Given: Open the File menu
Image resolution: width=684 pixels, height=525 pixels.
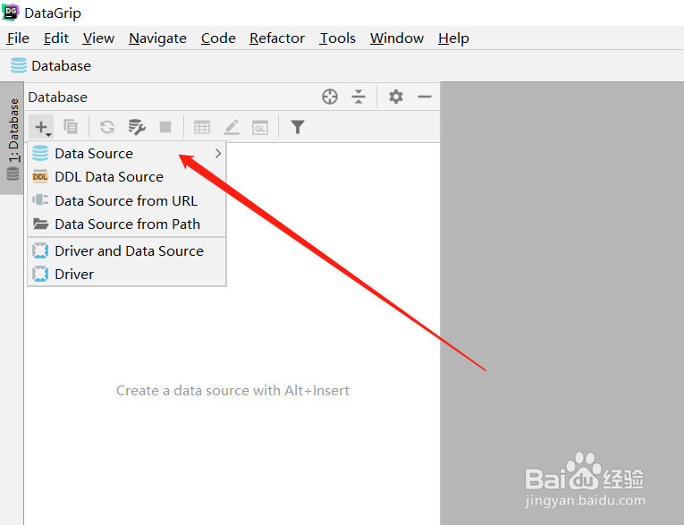Looking at the screenshot, I should 18,38.
